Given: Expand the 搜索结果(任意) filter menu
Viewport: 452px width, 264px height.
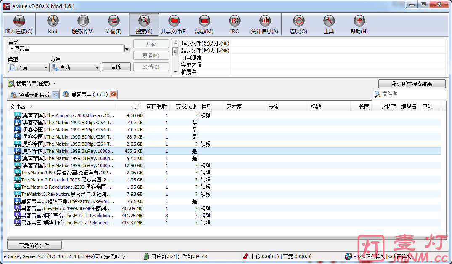Looking at the screenshot, I should tap(54, 84).
